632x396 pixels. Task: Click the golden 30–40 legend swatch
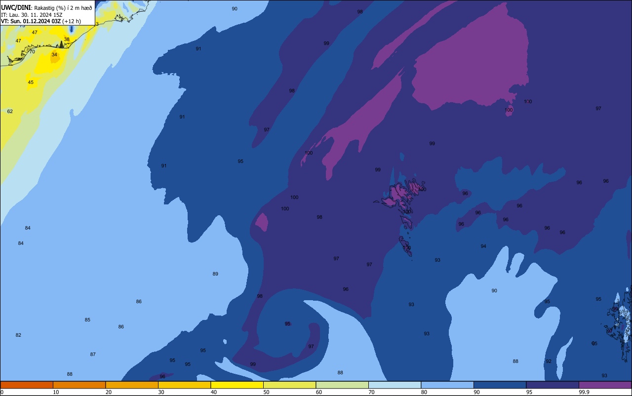[x=184, y=385]
